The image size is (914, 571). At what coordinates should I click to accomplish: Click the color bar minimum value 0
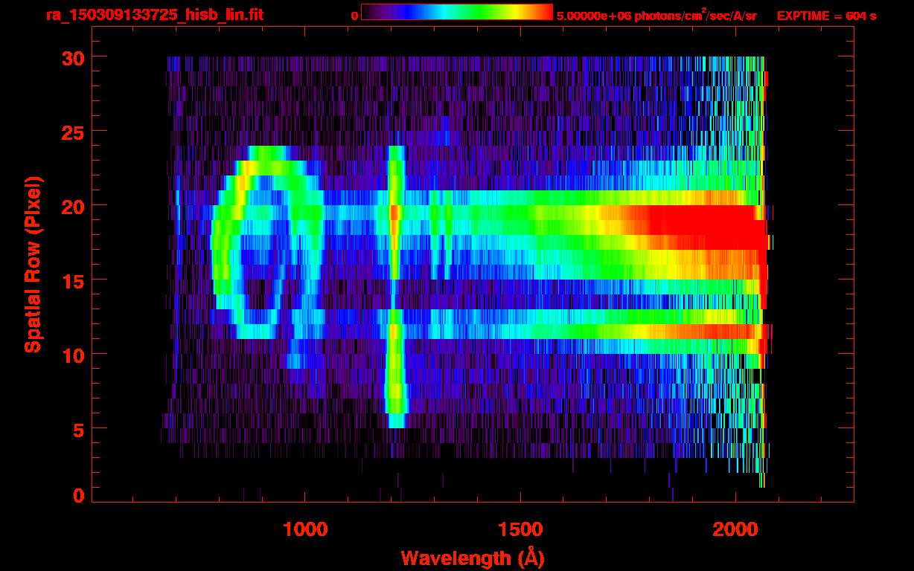tap(354, 15)
